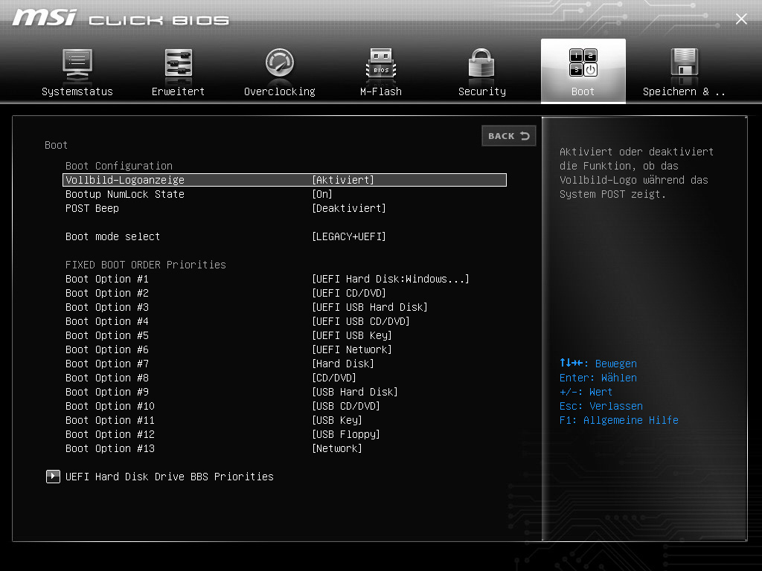Select the POST Beep label
The image size is (762, 571).
[92, 208]
